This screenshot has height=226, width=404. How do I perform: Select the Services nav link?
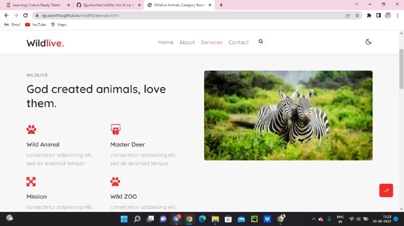pyautogui.click(x=212, y=42)
